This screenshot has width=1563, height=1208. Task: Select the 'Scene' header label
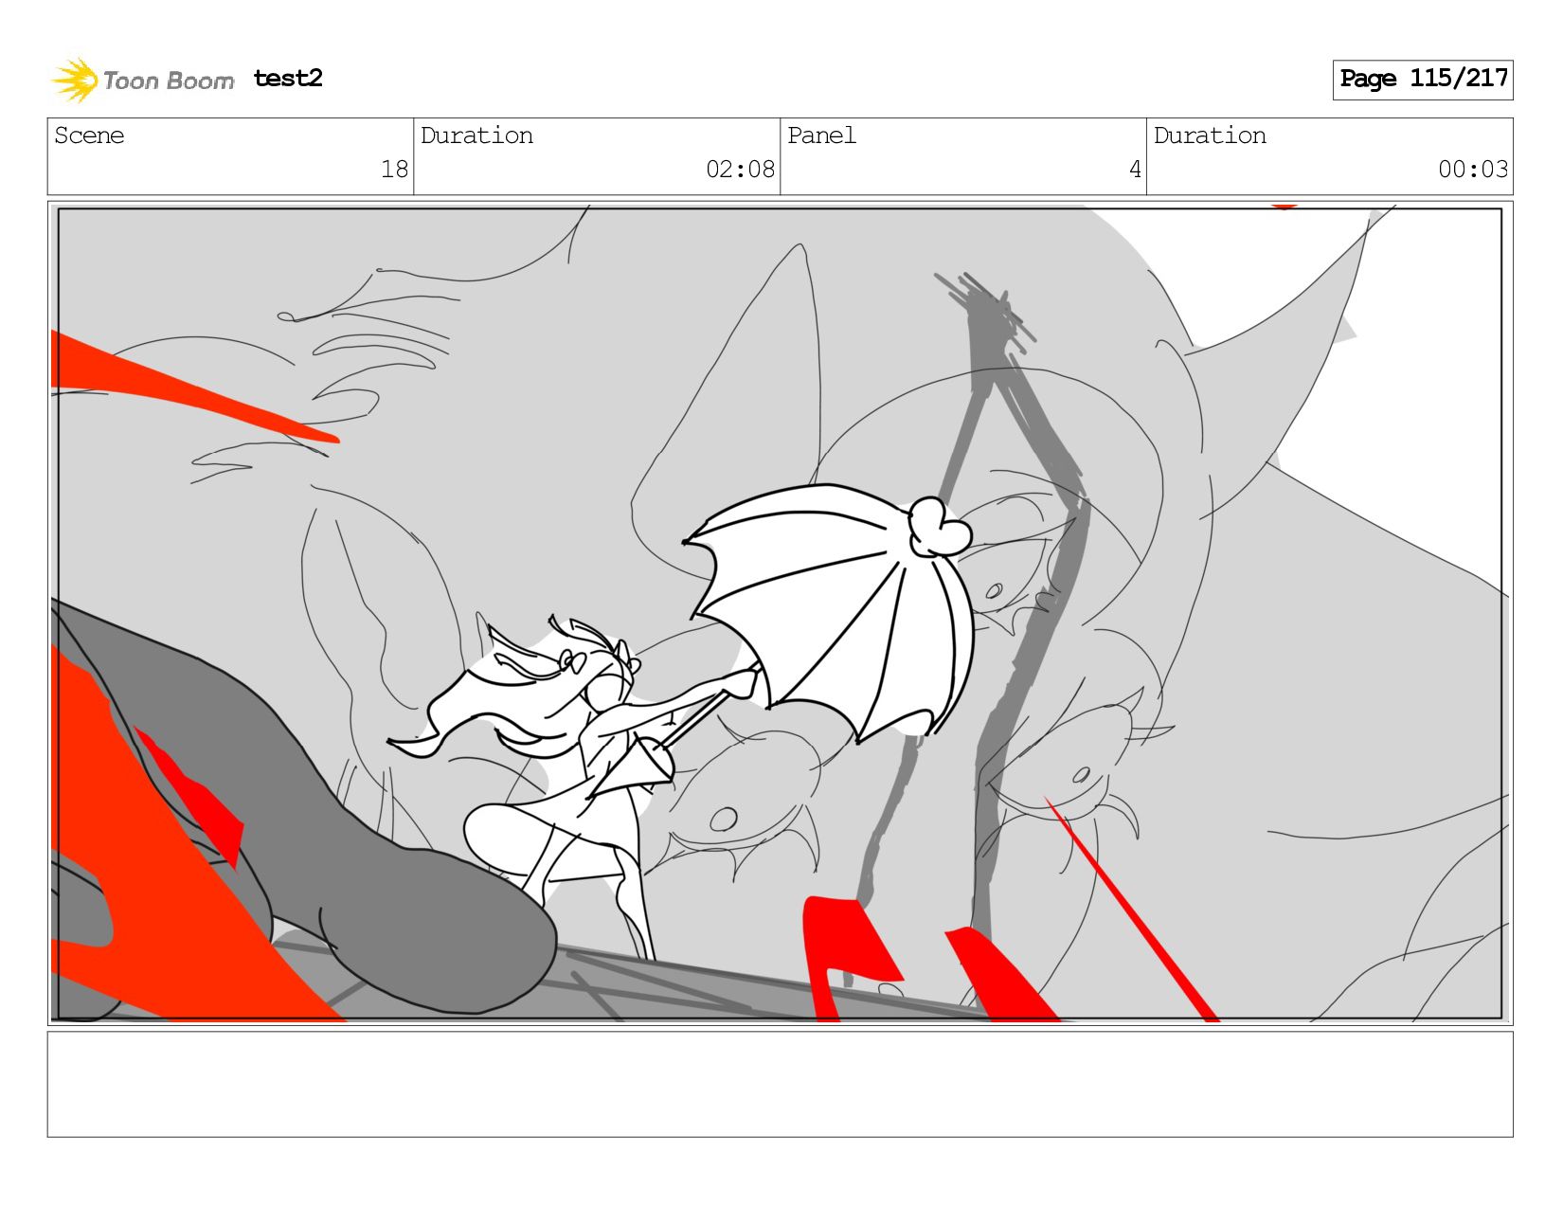89,135
